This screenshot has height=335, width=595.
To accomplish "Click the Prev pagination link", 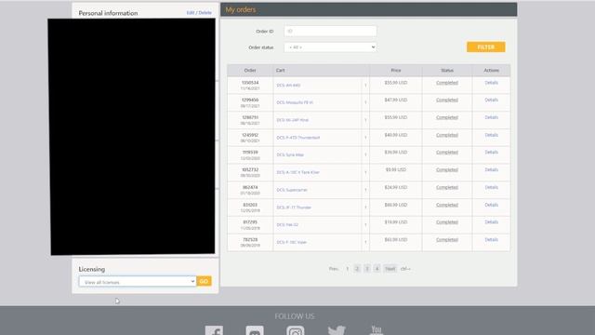I will point(333,269).
